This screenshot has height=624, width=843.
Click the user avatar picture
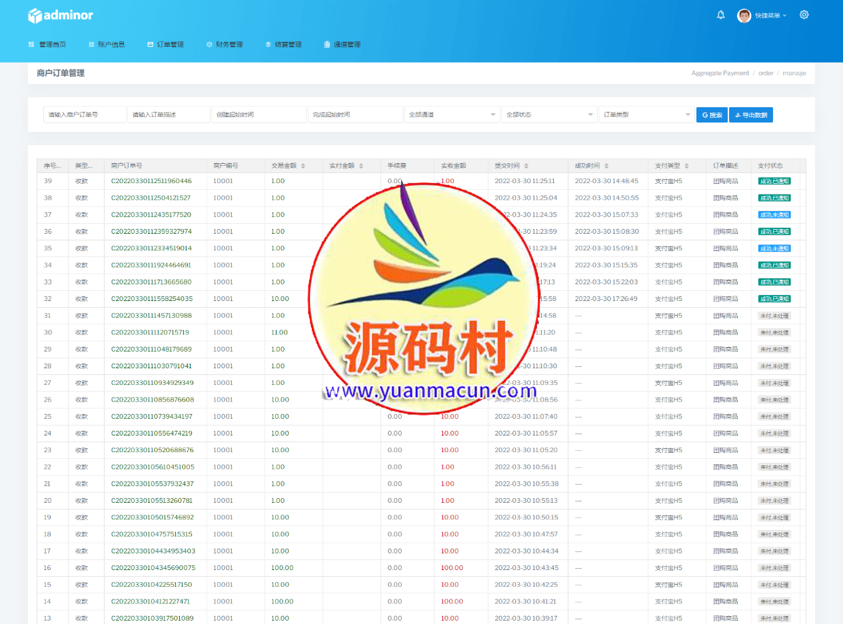744,15
